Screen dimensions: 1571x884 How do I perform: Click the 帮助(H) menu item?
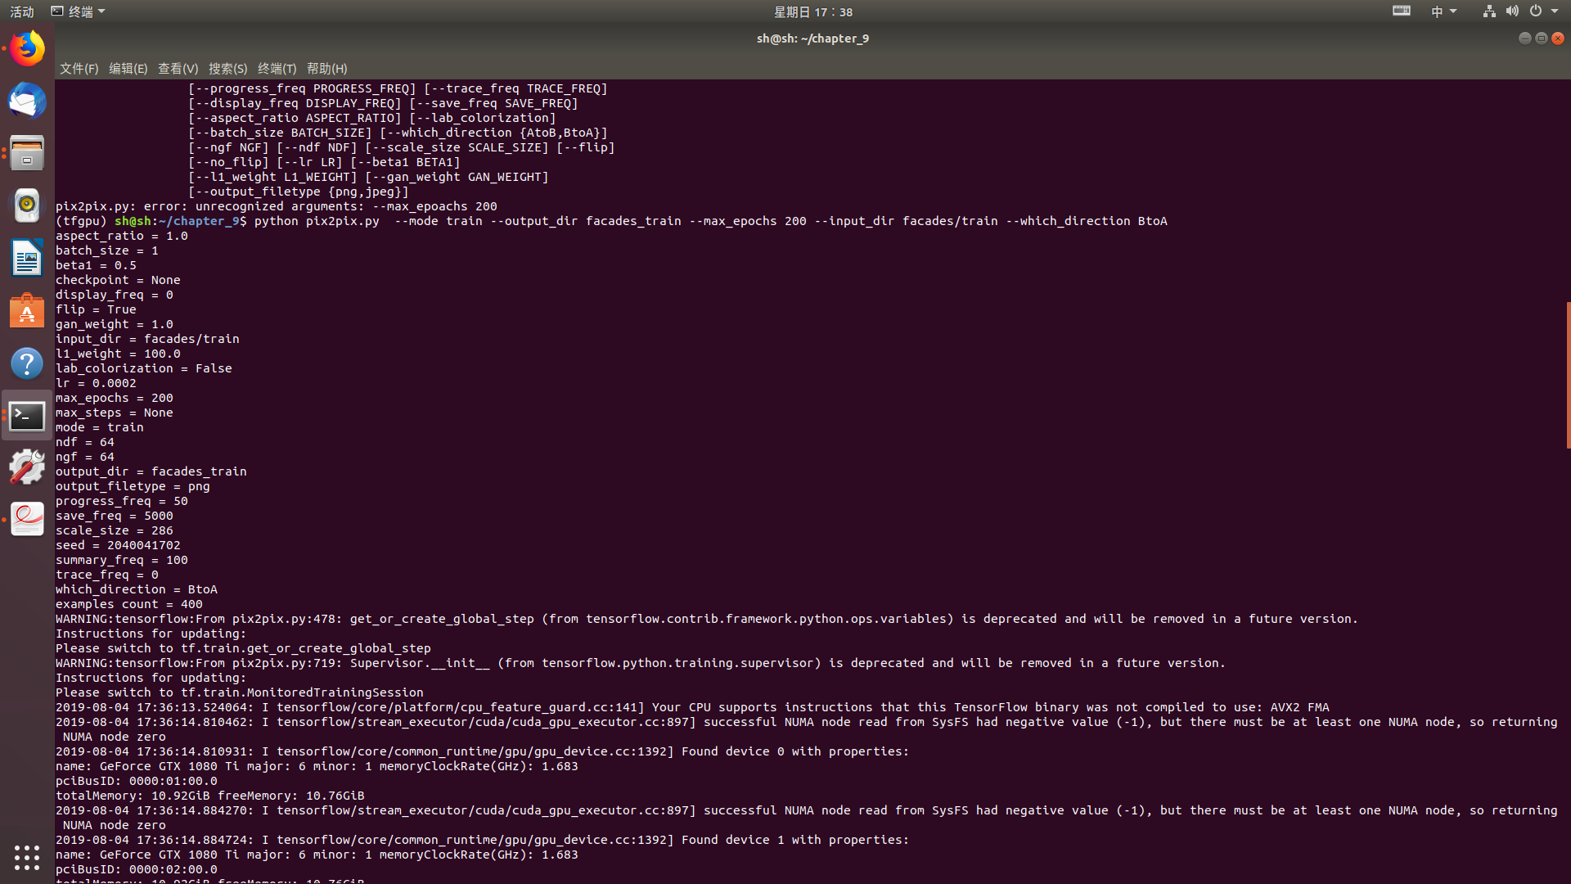point(327,68)
